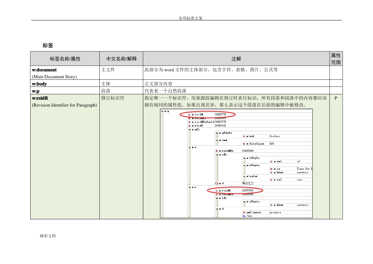Select the 420 value of w:firstLine
373x264 pixels.
(272, 144)
